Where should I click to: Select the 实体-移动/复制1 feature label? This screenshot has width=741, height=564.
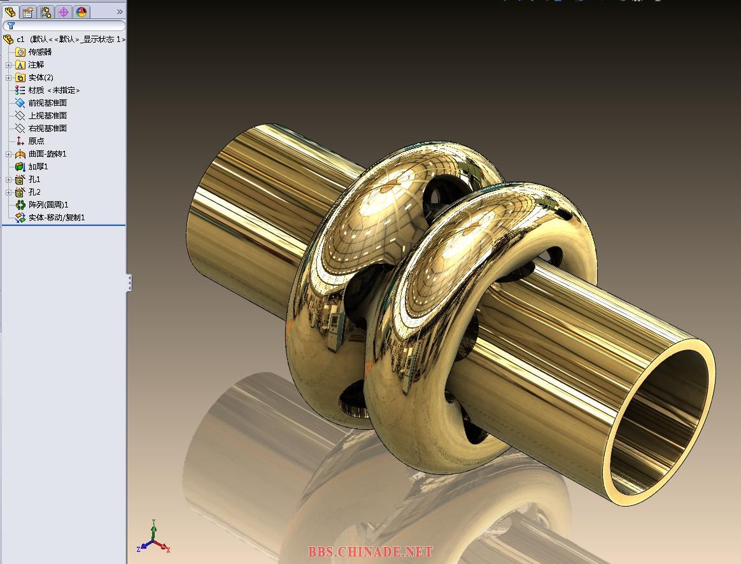click(57, 218)
